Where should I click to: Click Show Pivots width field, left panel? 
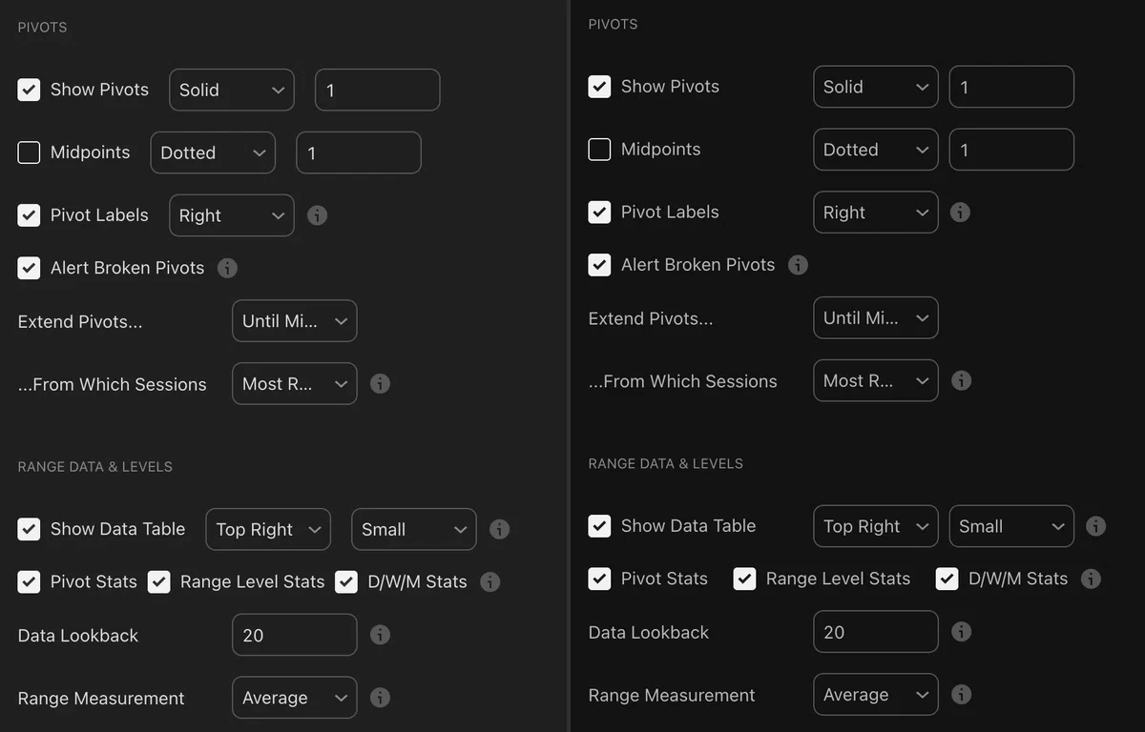point(378,90)
